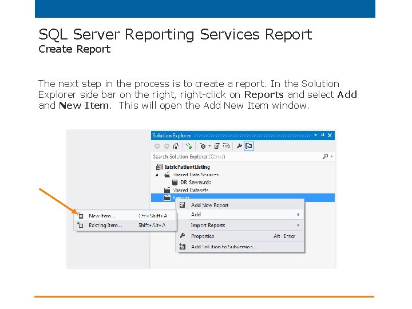Open Solution Explorer window position dropdown
This screenshot has height=309, width=412.
pos(315,135)
